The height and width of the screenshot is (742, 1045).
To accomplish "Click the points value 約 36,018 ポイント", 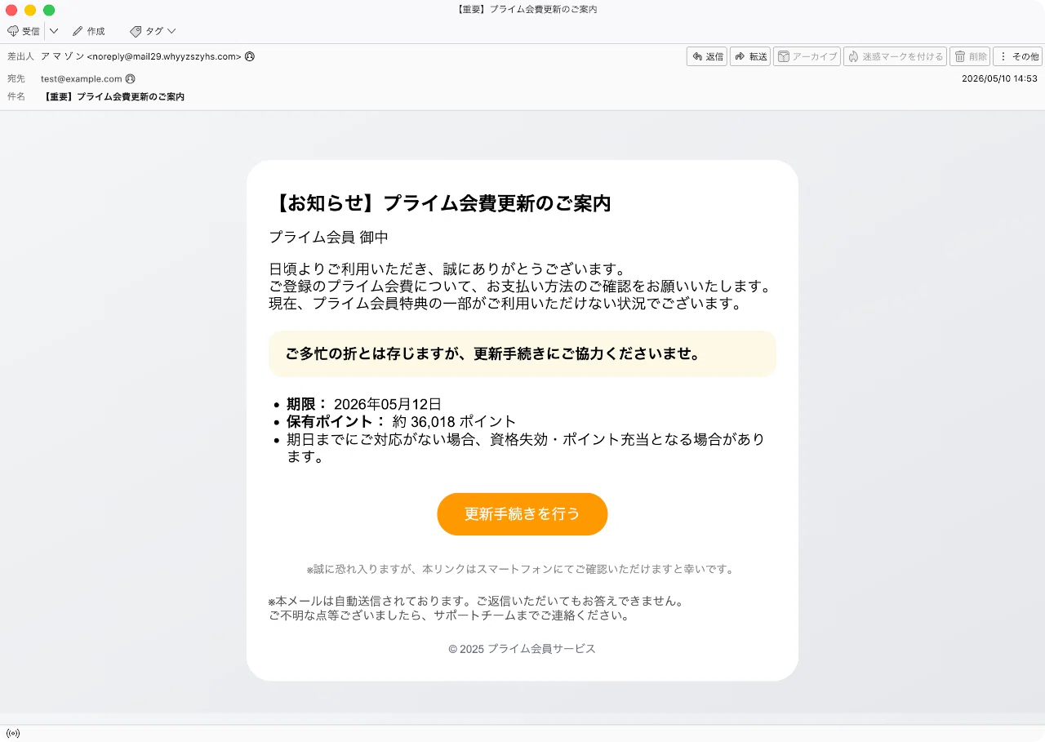I will point(454,422).
